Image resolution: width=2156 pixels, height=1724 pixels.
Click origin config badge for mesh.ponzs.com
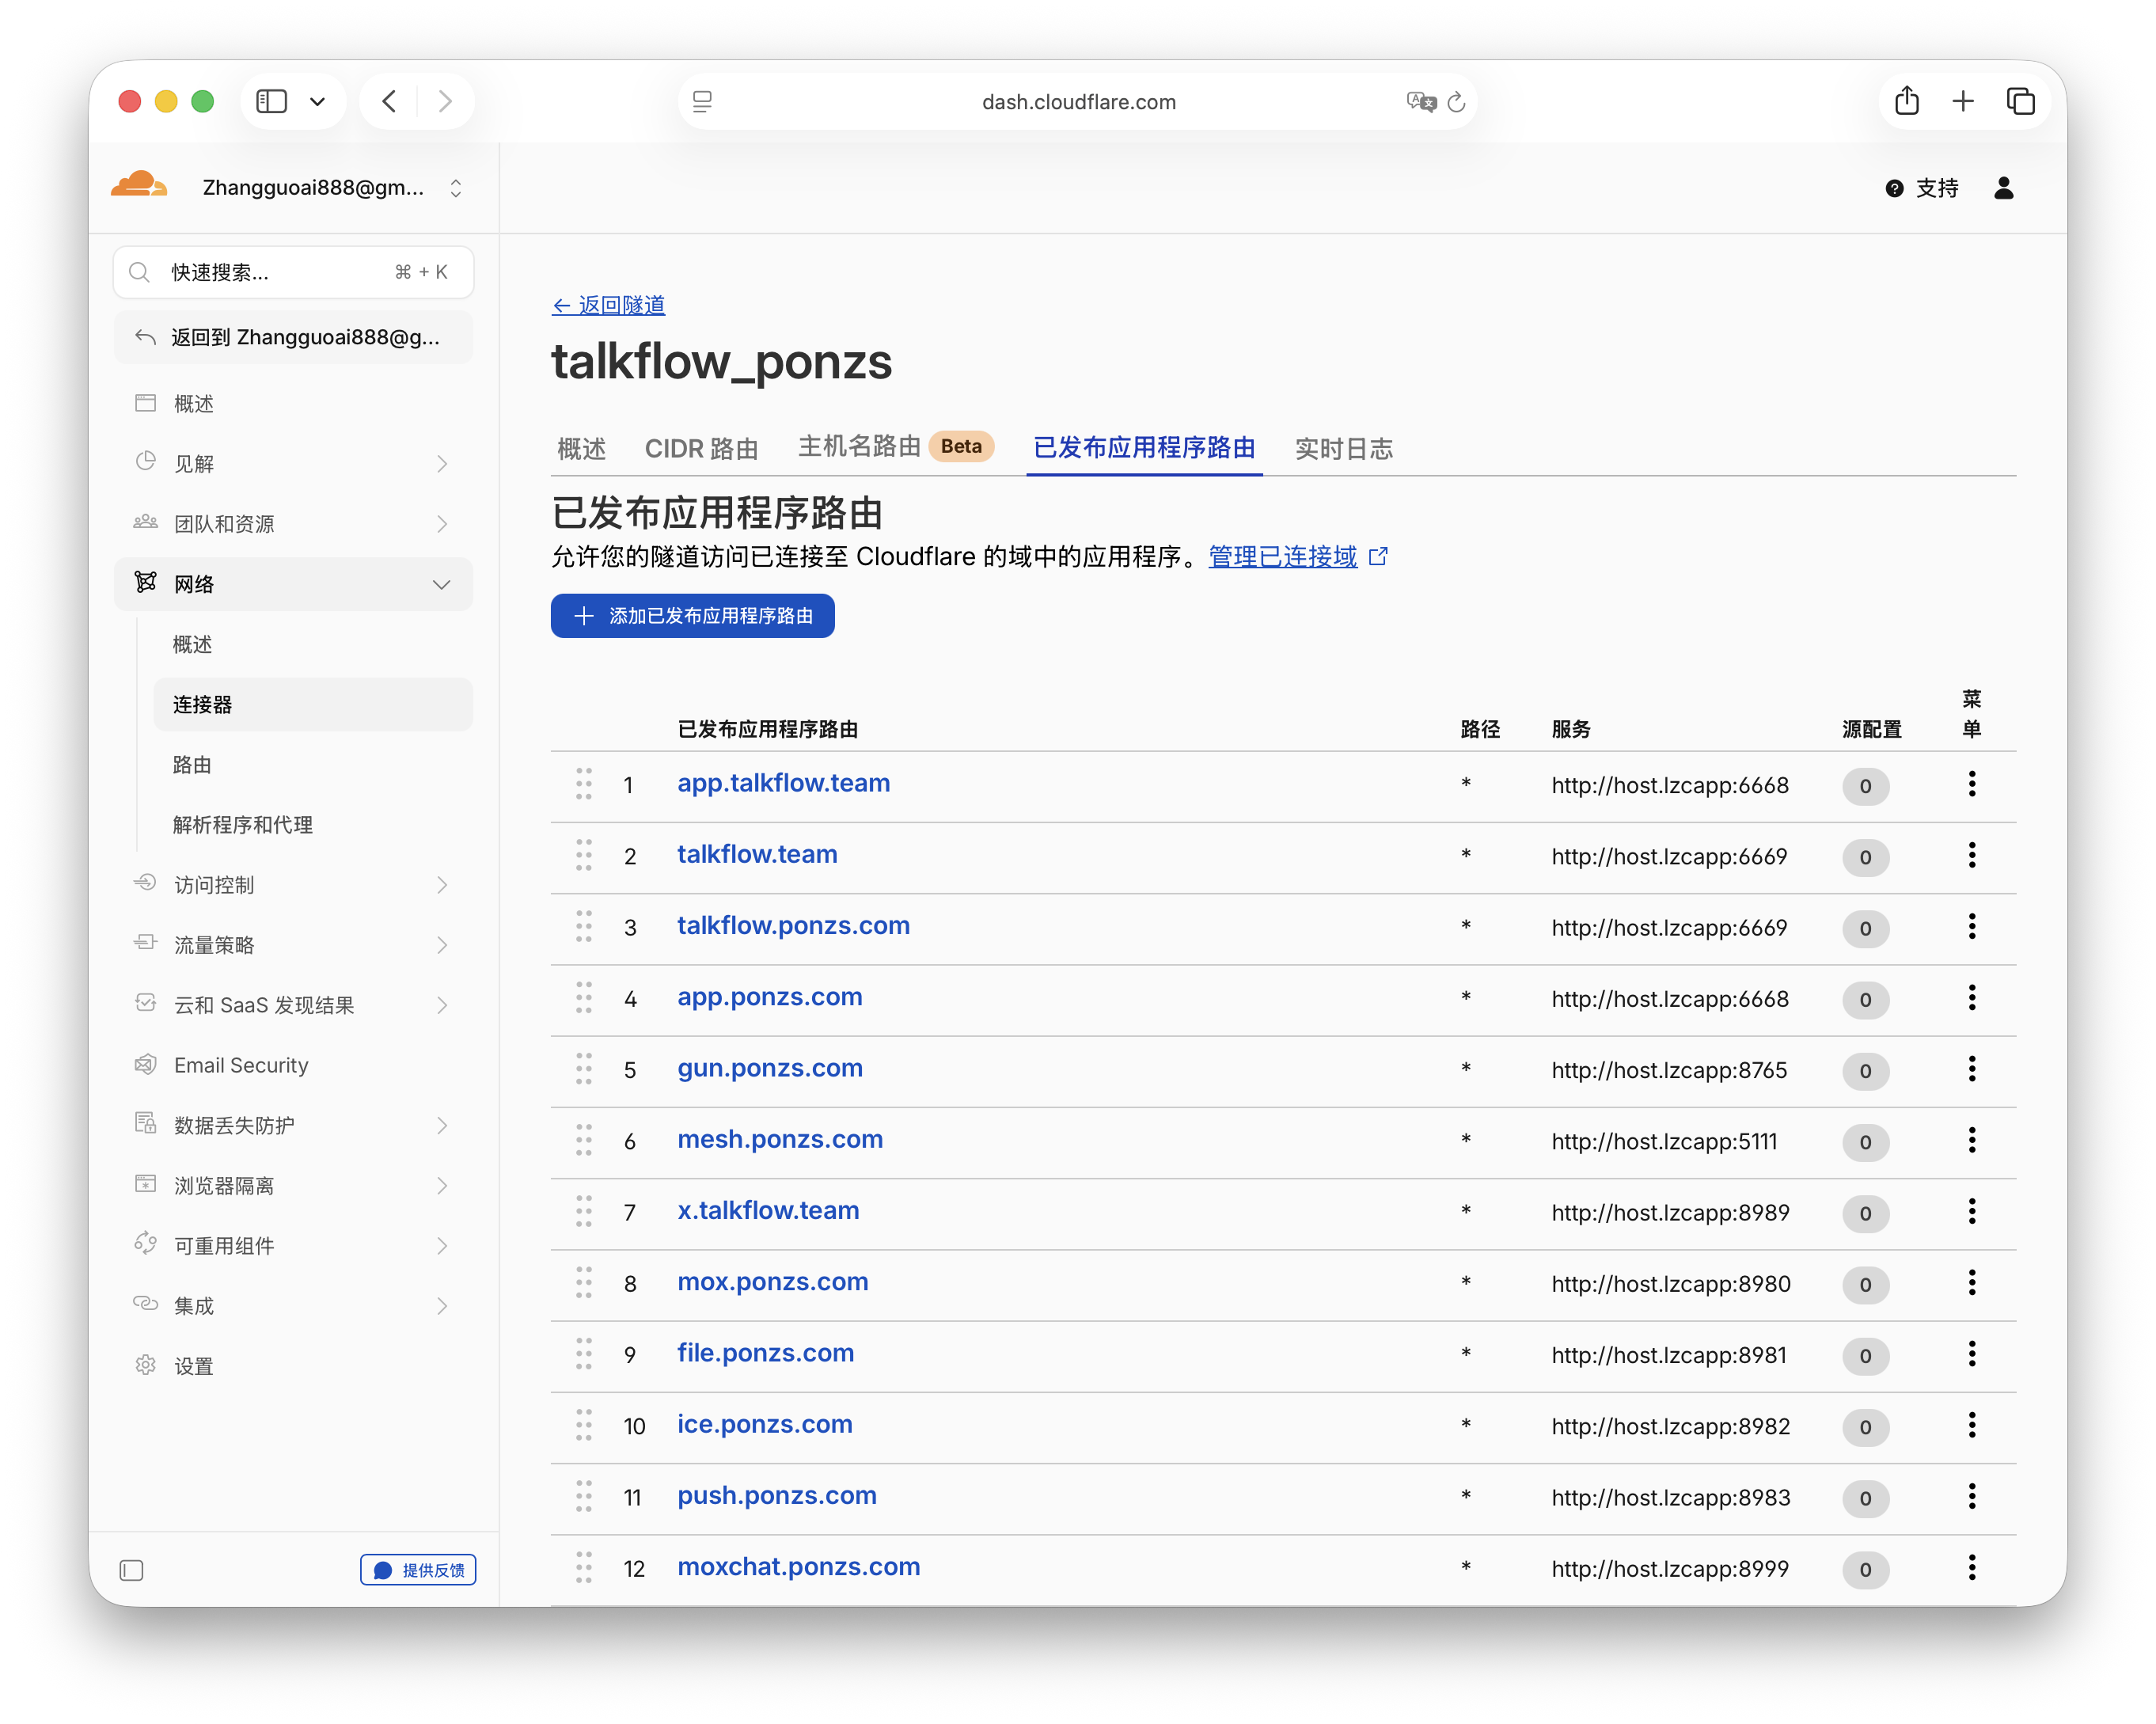click(1865, 1142)
